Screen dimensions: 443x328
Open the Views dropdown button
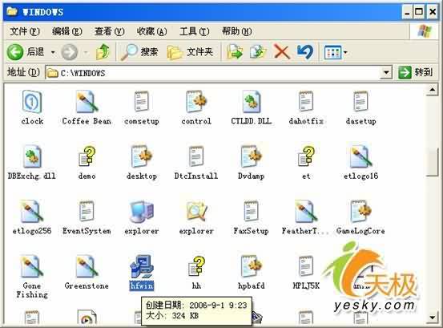(x=336, y=52)
